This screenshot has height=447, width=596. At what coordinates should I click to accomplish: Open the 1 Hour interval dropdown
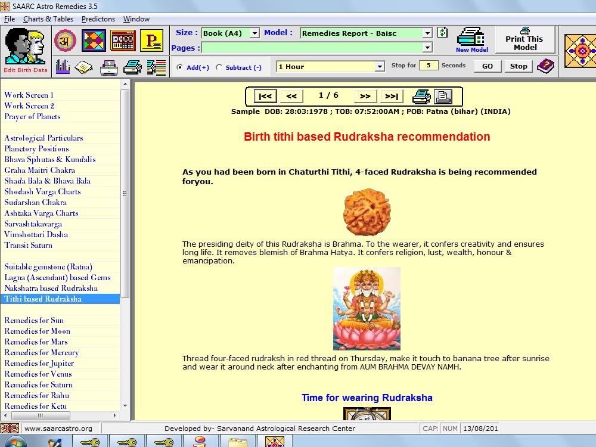pos(380,67)
